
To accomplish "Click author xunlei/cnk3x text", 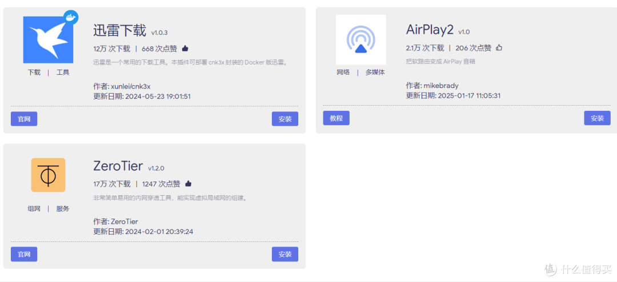I will (122, 87).
